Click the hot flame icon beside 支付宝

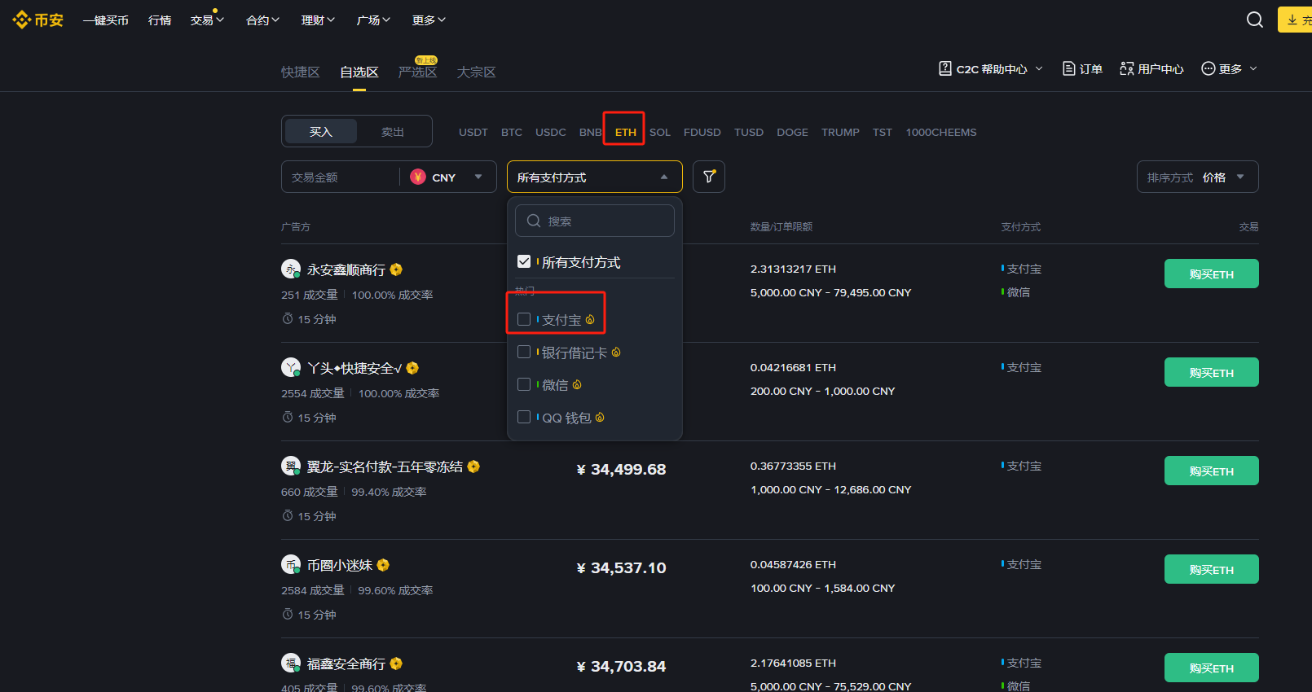point(590,320)
